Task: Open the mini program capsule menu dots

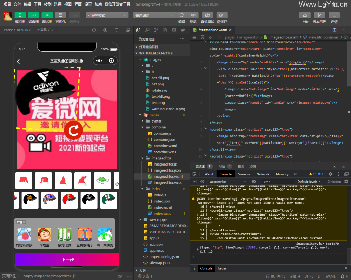Action: 99,61
